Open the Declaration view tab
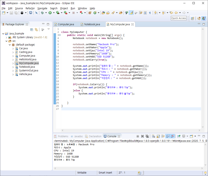This screenshot has width=208, height=176. pos(93,136)
